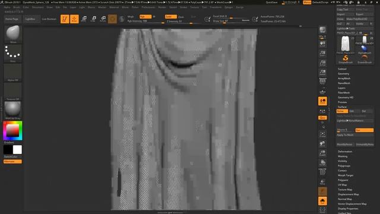This screenshot has width=380, height=214.
Task: Toggle Gxyz symmetry rotation button
Action: click(x=322, y=118)
